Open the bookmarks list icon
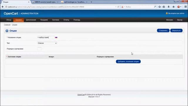188x106 pixels. 164,7
